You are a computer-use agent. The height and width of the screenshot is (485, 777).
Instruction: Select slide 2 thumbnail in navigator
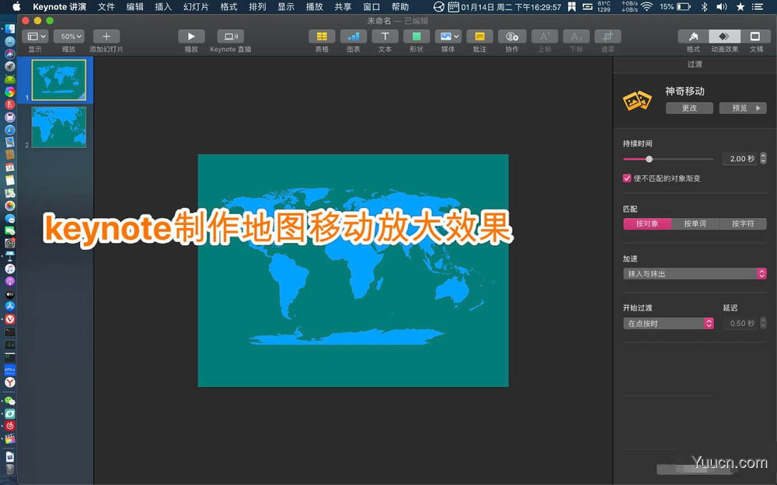pos(59,126)
